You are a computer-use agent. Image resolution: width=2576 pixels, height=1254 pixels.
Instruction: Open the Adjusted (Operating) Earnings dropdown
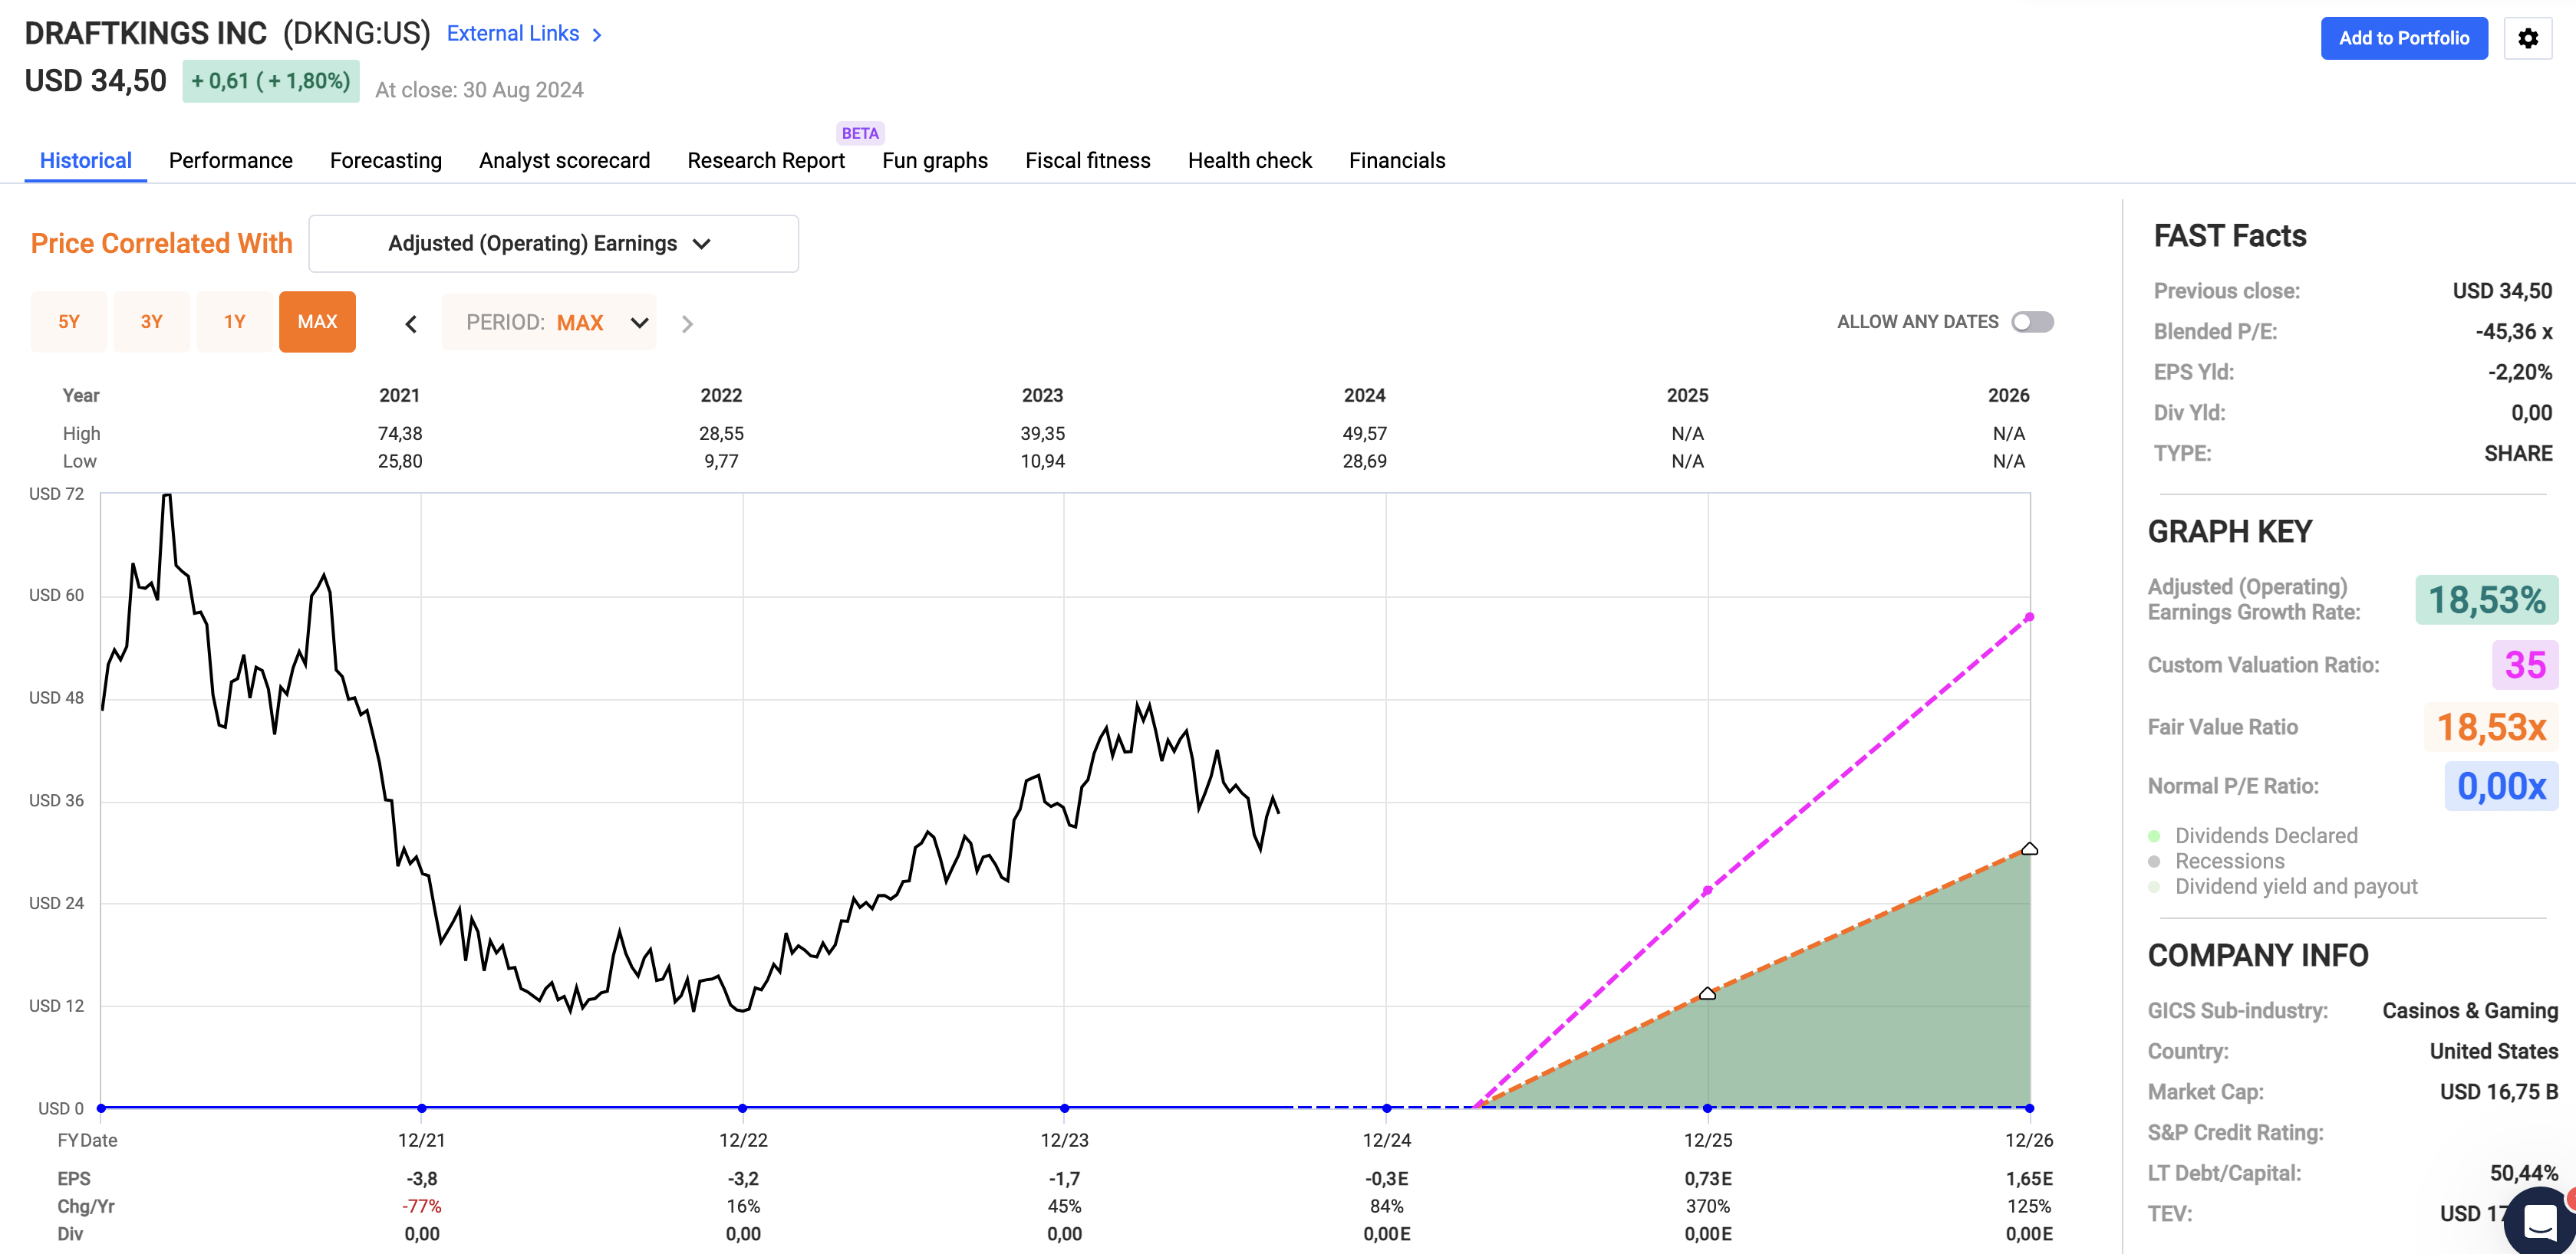click(x=553, y=243)
